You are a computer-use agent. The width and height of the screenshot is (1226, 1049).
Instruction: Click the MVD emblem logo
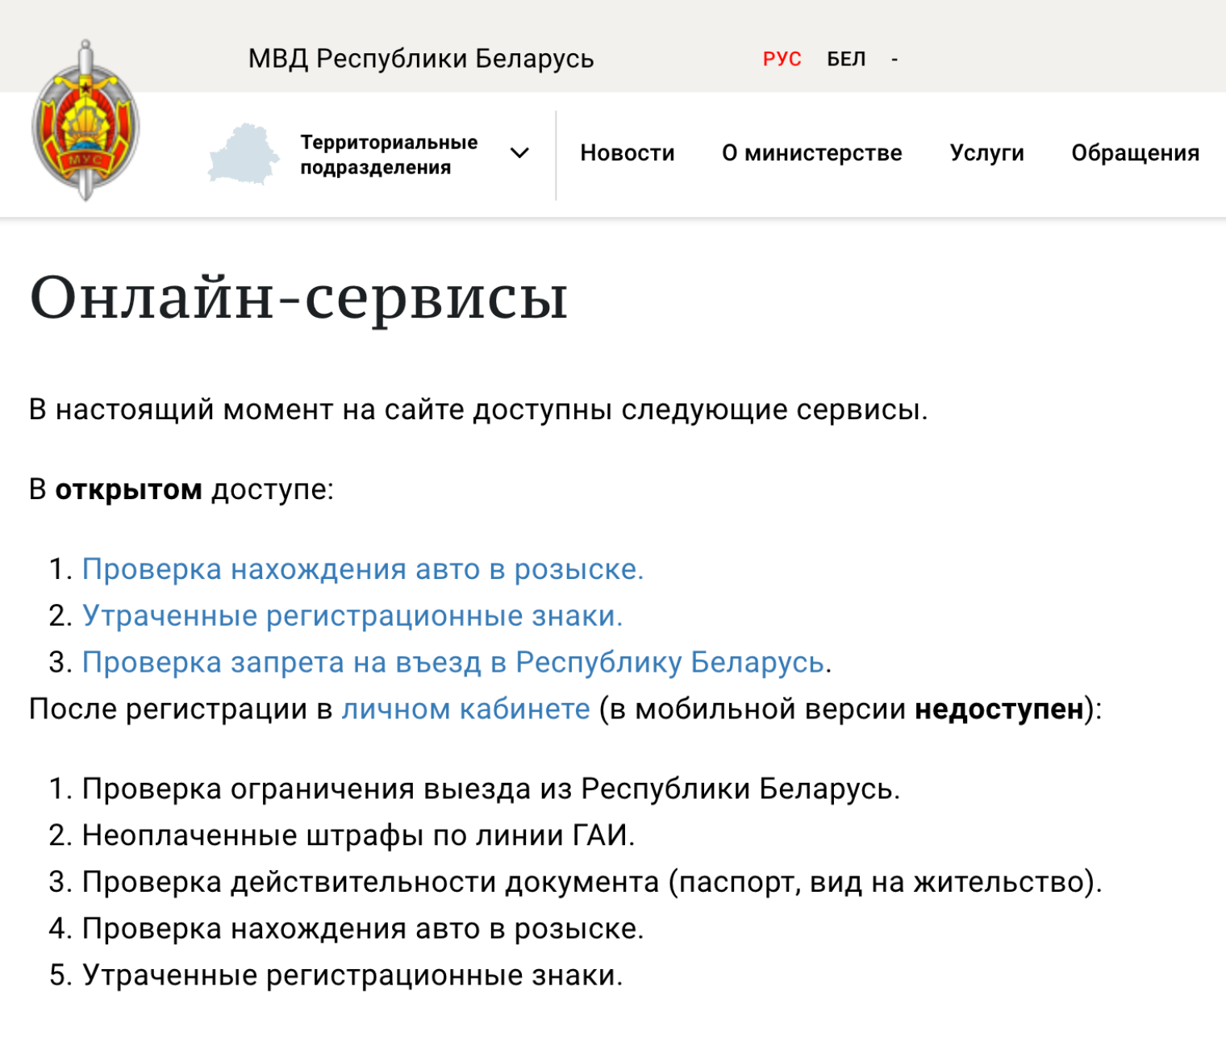(x=85, y=120)
